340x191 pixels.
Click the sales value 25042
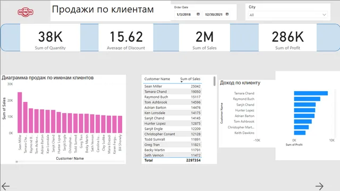195,86
